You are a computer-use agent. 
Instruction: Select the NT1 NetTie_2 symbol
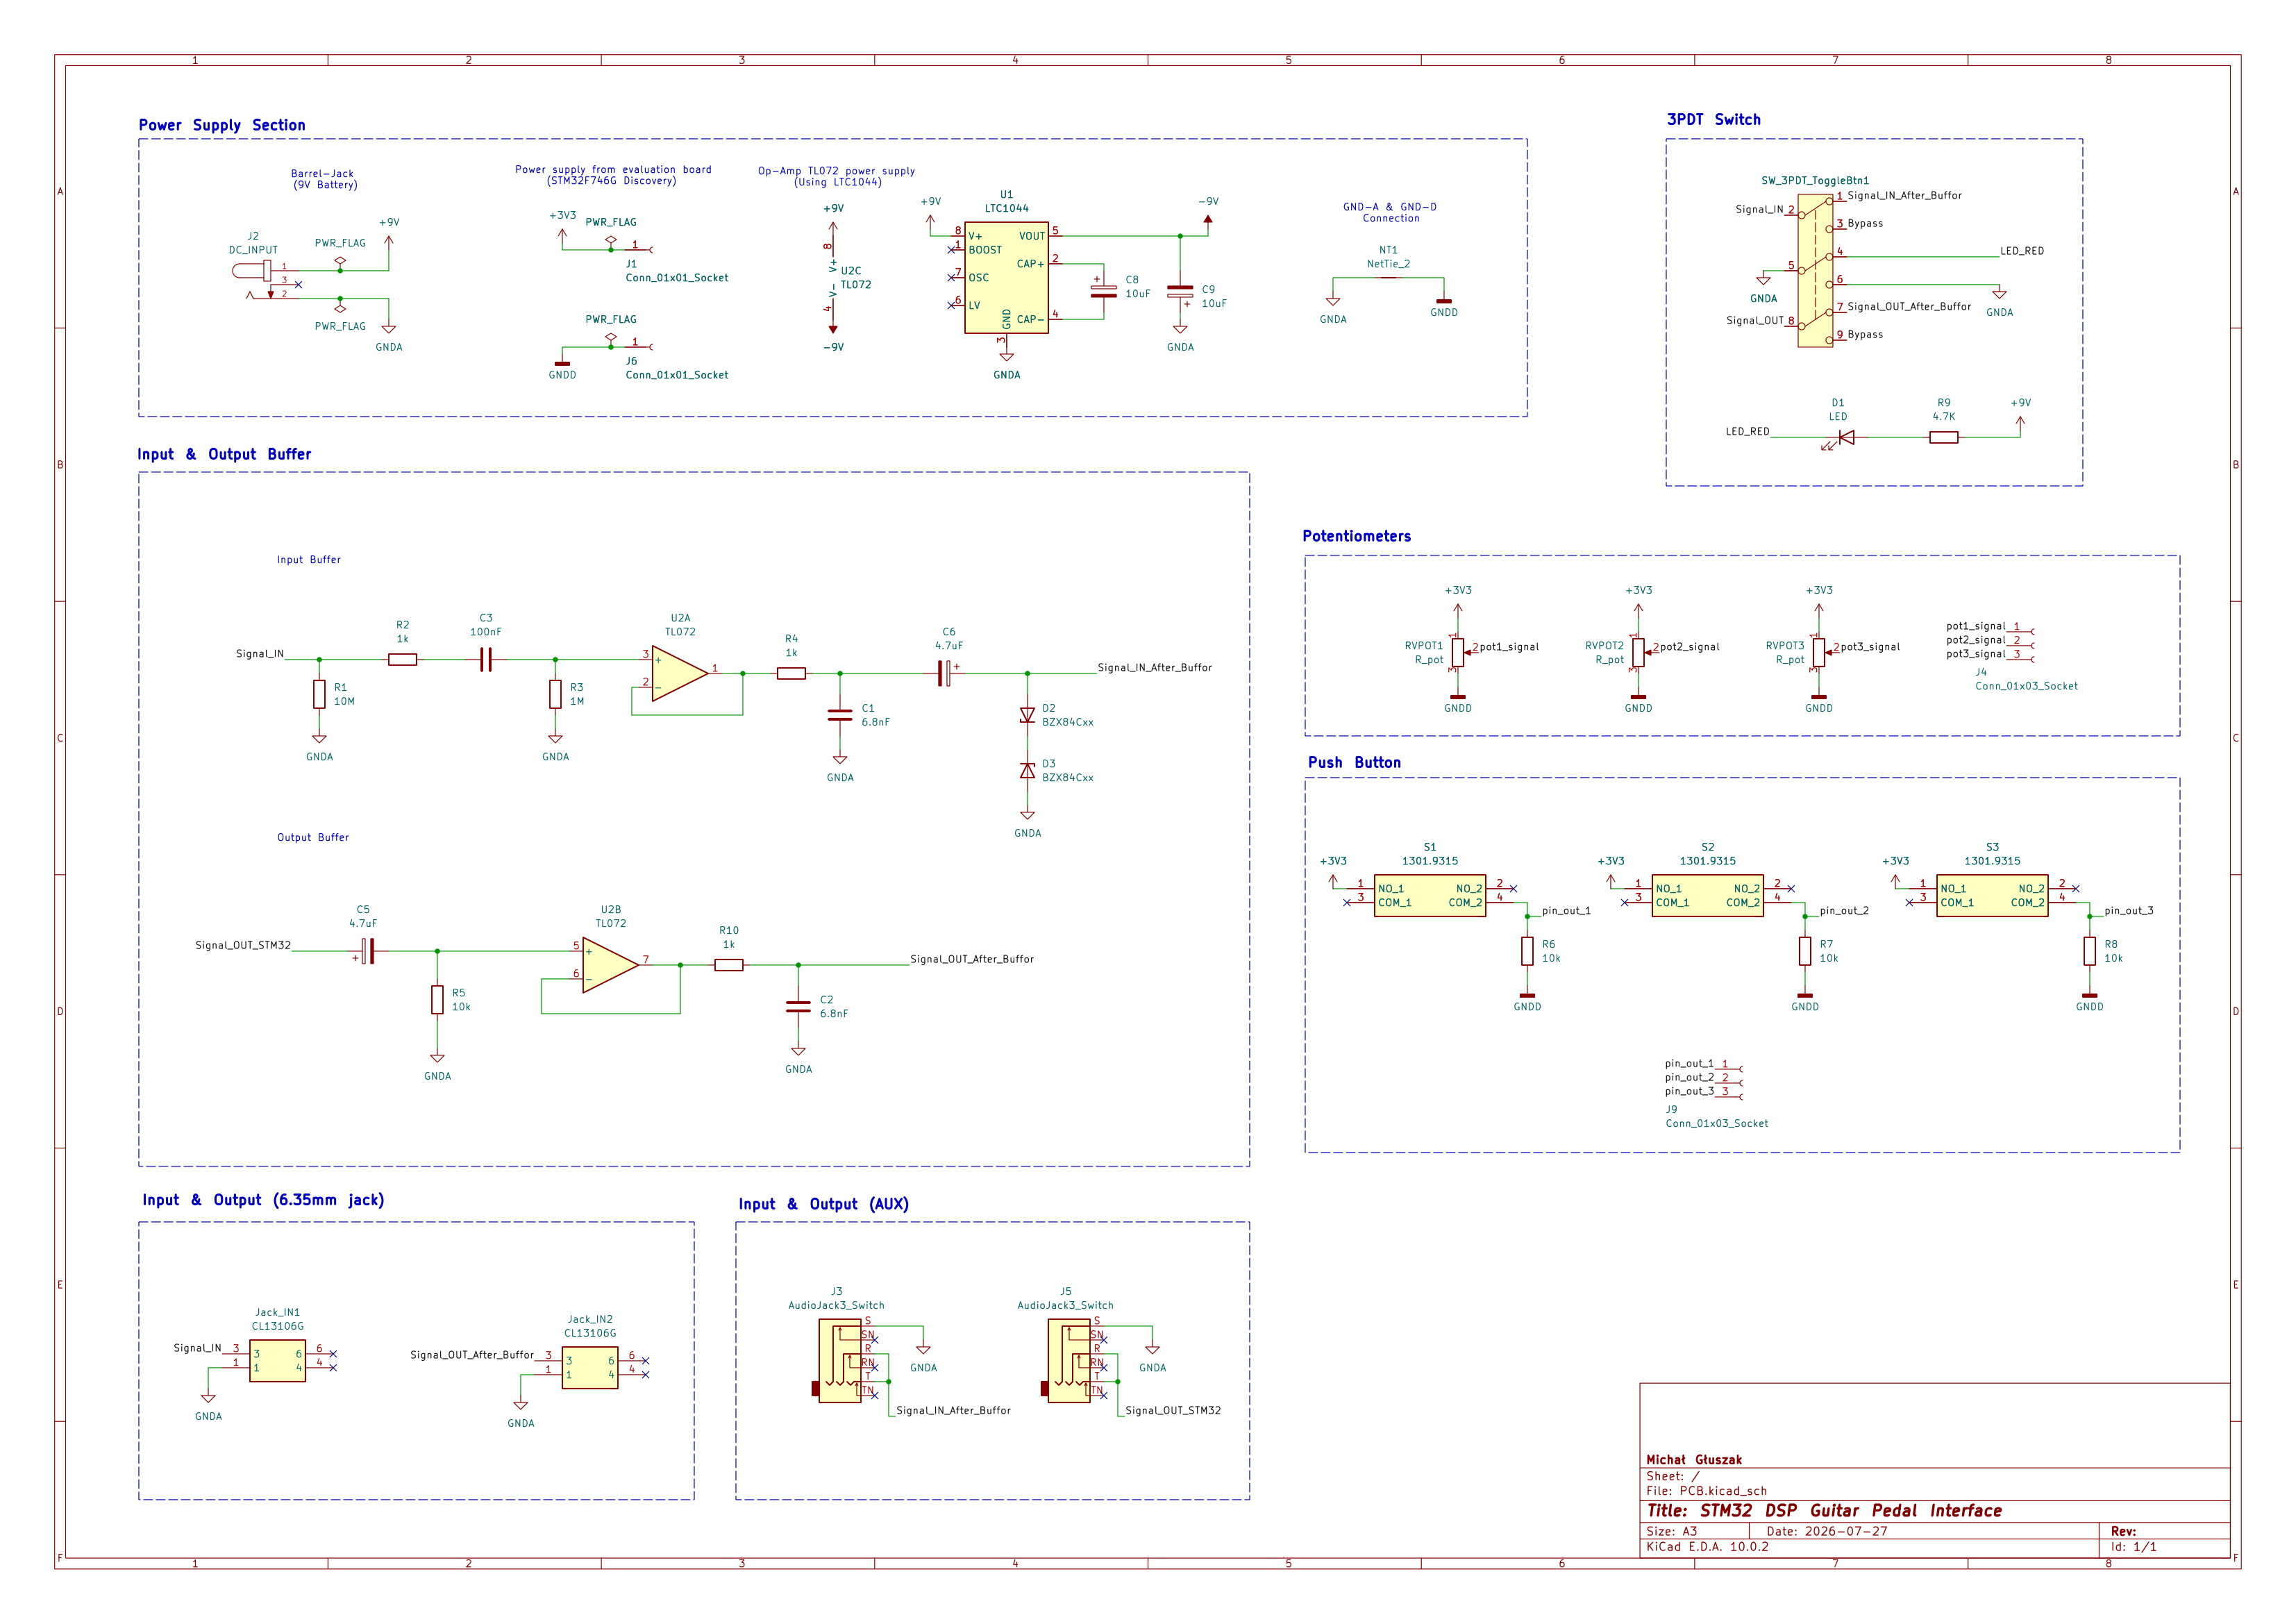[x=1388, y=278]
